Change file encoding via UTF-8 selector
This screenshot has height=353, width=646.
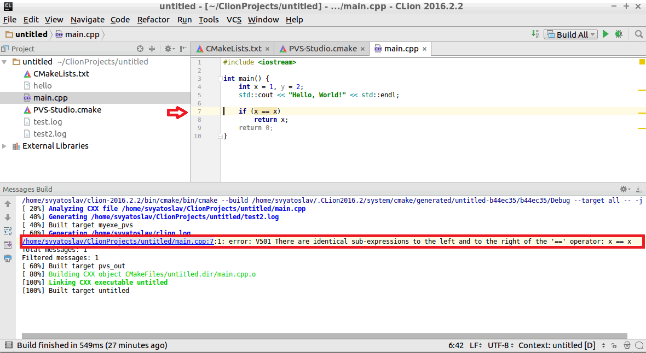click(501, 345)
